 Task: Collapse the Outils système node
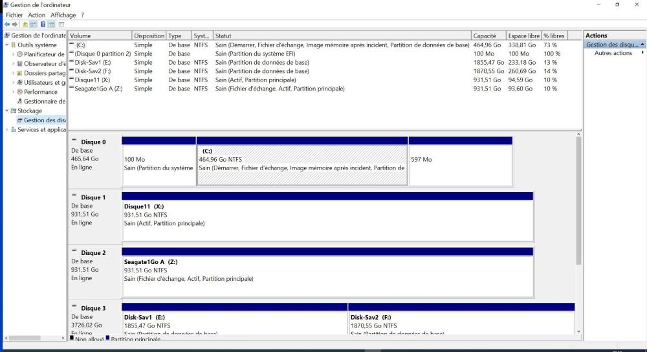coord(7,45)
